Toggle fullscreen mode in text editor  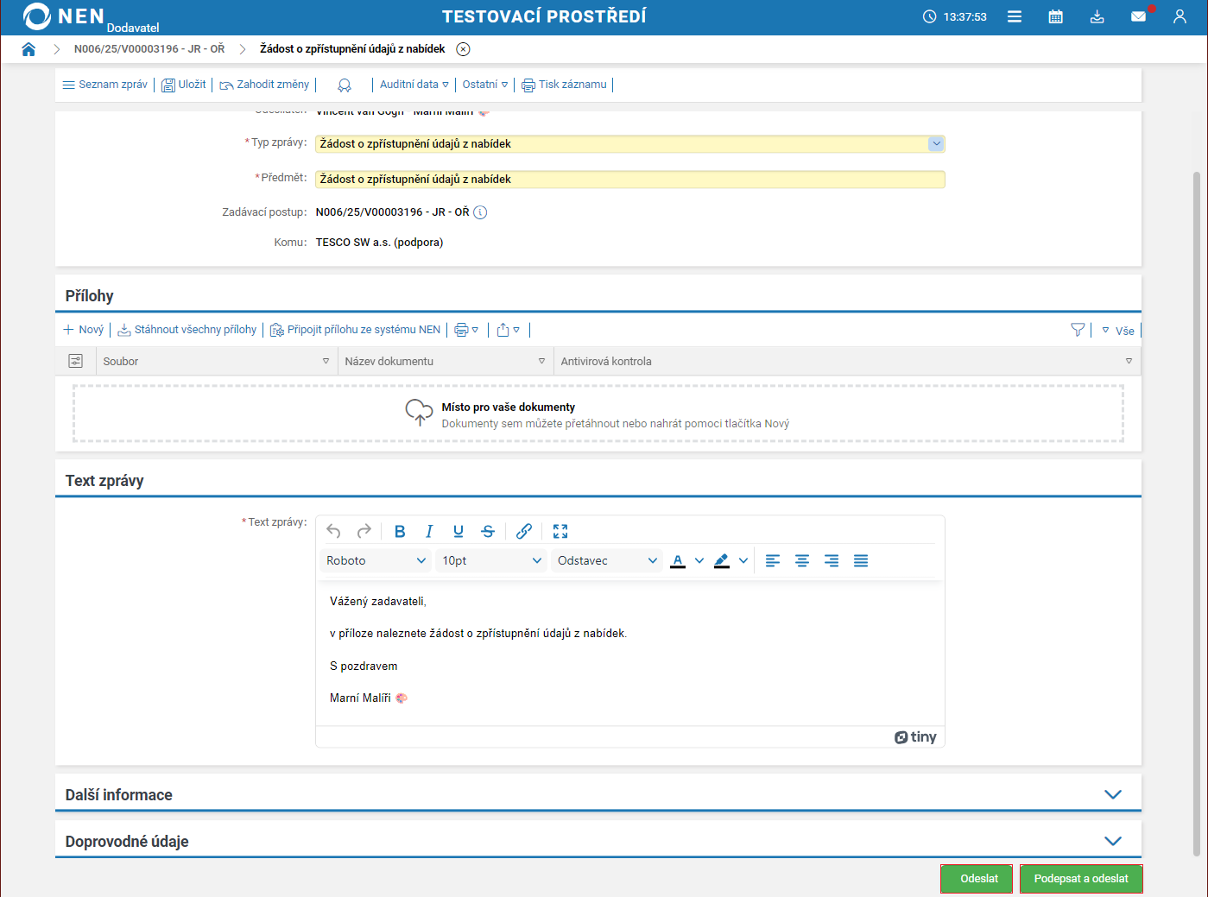coord(560,531)
